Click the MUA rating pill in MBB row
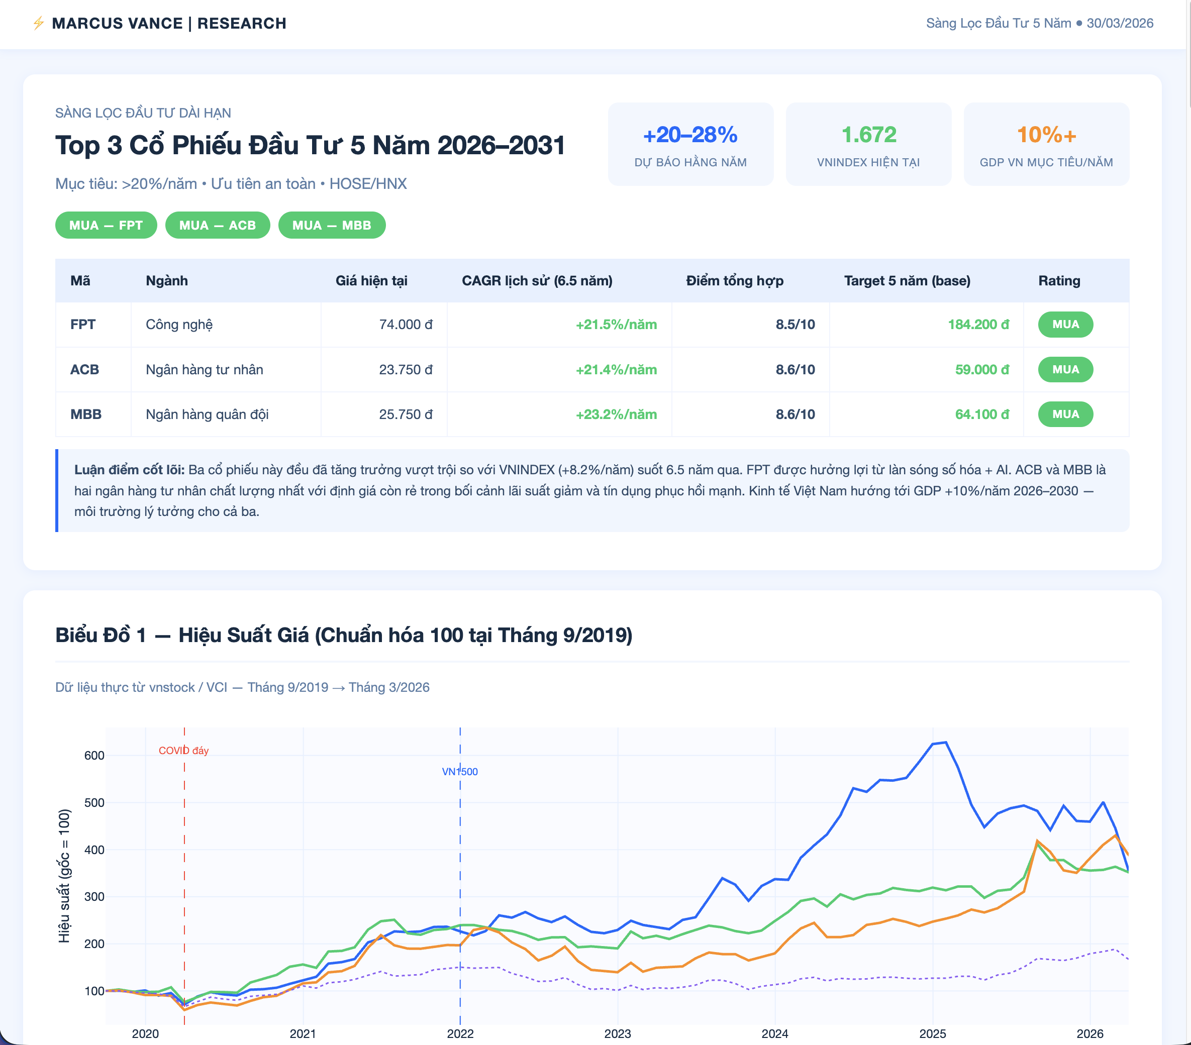This screenshot has height=1045, width=1191. [x=1064, y=414]
